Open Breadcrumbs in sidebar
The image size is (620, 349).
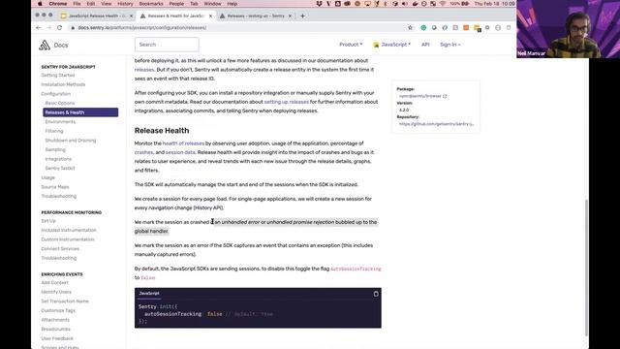56,330
